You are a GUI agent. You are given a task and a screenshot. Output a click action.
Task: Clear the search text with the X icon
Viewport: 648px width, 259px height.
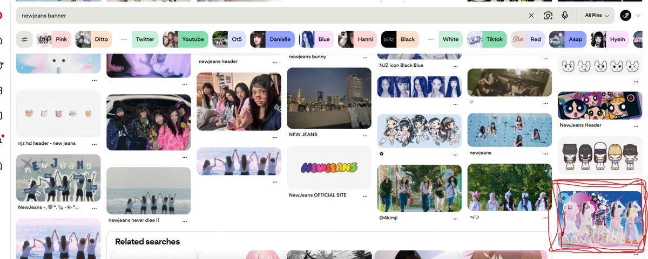tap(531, 16)
